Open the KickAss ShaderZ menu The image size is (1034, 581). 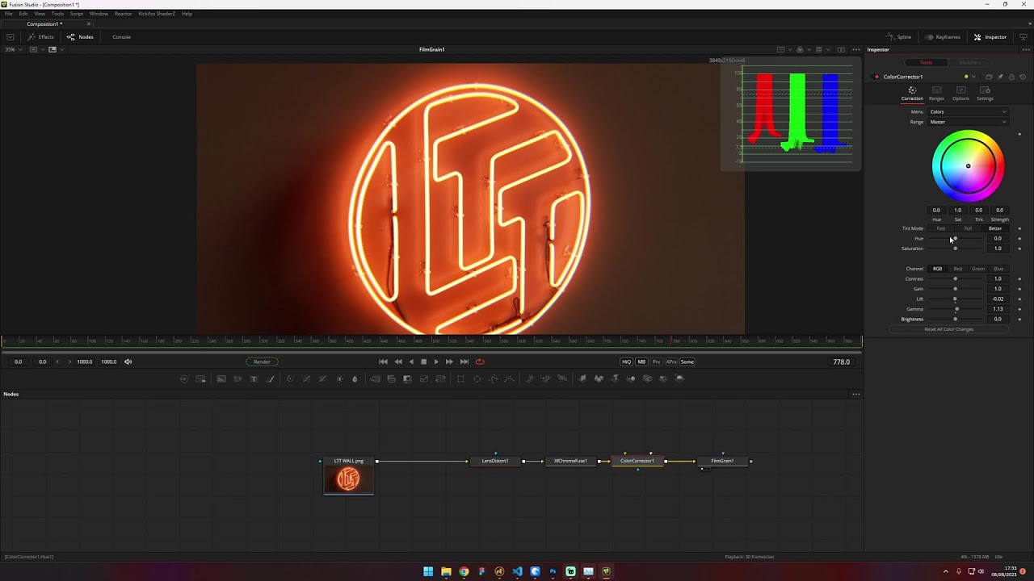tap(157, 14)
